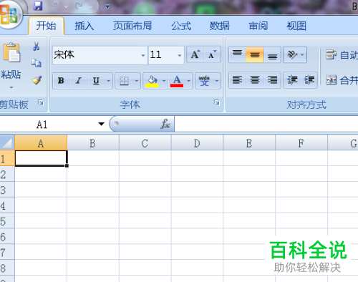Image resolution: width=358 pixels, height=282 pixels.
Task: Select column C header
Action: (x=145, y=143)
